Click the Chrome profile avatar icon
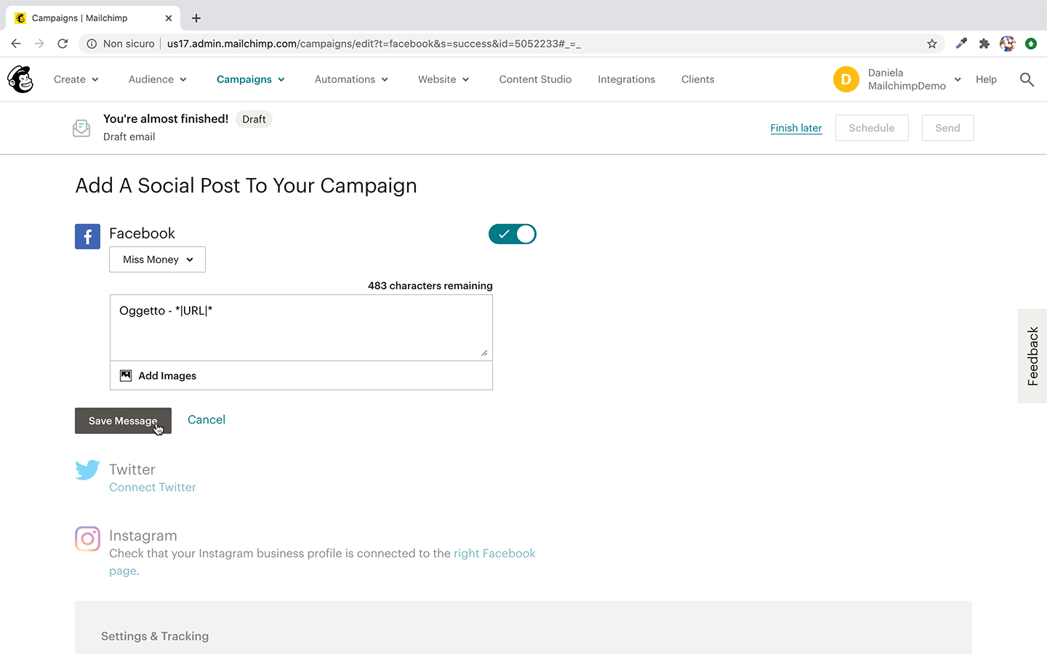Screen dimensions: 1047x654 click(x=1007, y=44)
